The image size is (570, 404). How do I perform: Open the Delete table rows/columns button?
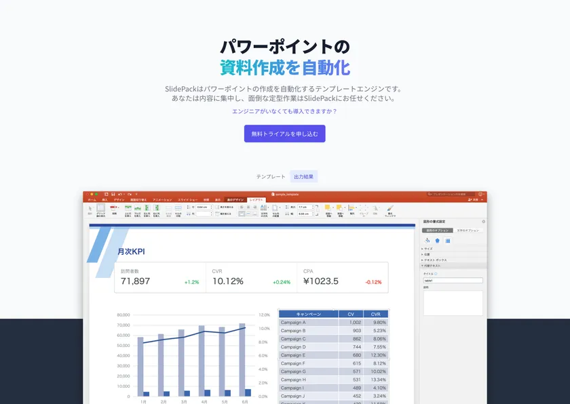pyautogui.click(x=115, y=210)
